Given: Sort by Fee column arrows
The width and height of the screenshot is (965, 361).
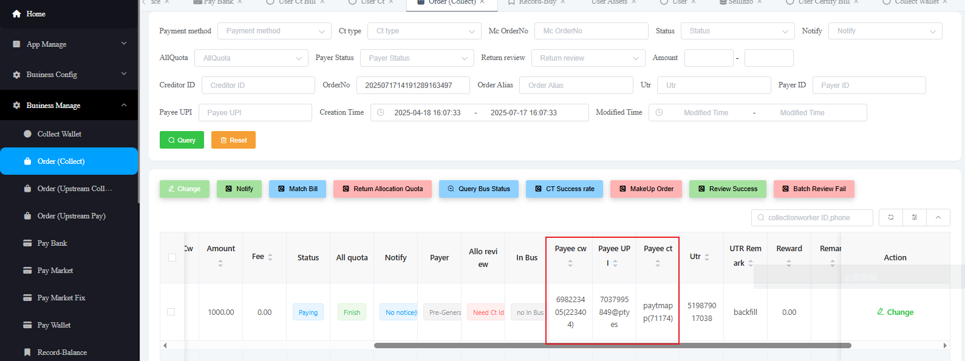Looking at the screenshot, I should tap(270, 257).
